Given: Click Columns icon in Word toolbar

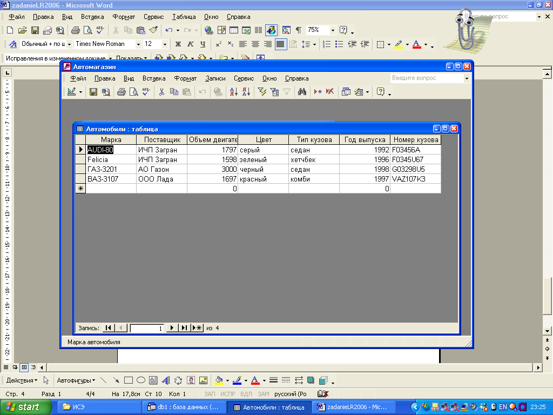Looking at the screenshot, I should pyautogui.click(x=259, y=30).
